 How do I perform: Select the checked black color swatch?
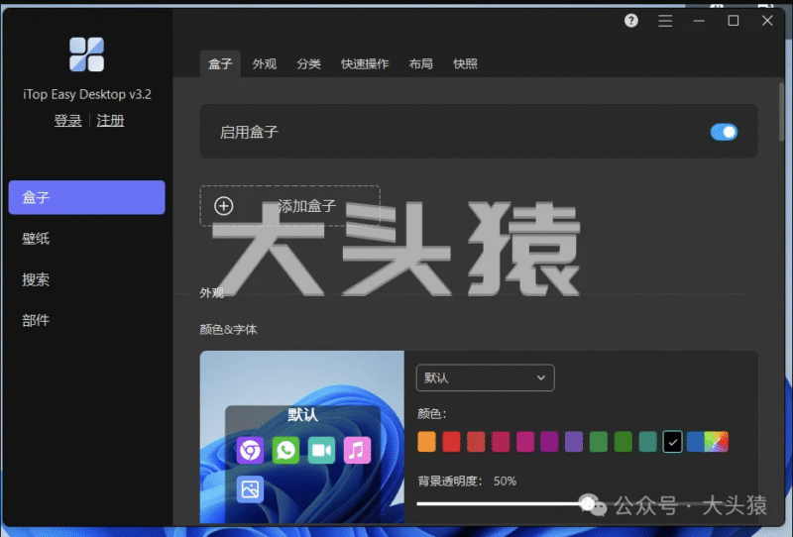point(672,442)
